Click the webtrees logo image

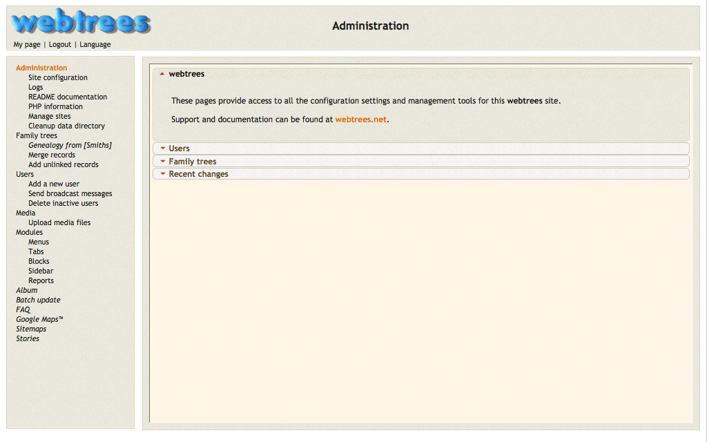[80, 23]
